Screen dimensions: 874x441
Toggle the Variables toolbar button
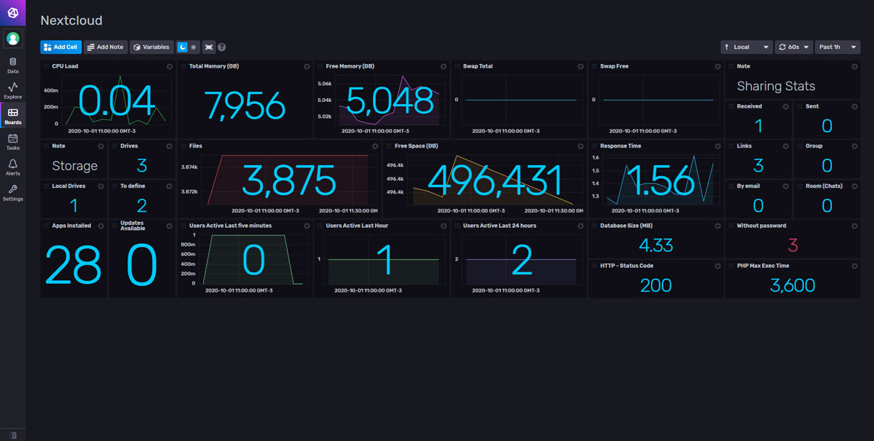pyautogui.click(x=151, y=47)
